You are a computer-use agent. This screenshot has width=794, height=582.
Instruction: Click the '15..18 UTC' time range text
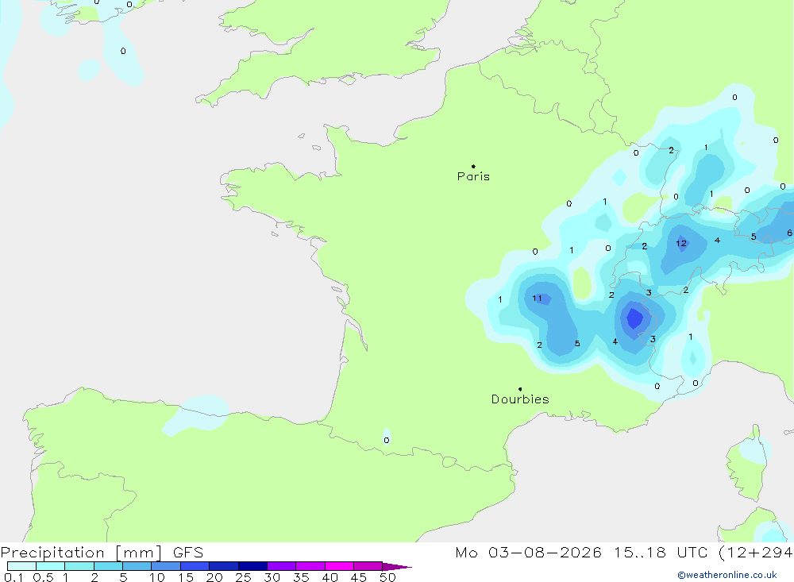pyautogui.click(x=661, y=553)
